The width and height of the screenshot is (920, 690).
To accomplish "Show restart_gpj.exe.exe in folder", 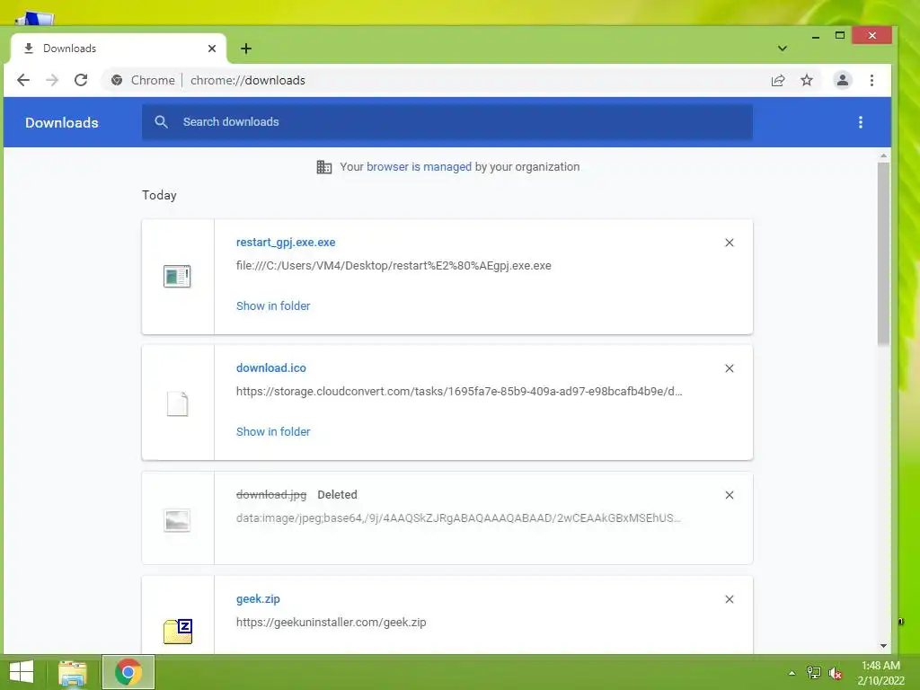I will click(x=273, y=305).
